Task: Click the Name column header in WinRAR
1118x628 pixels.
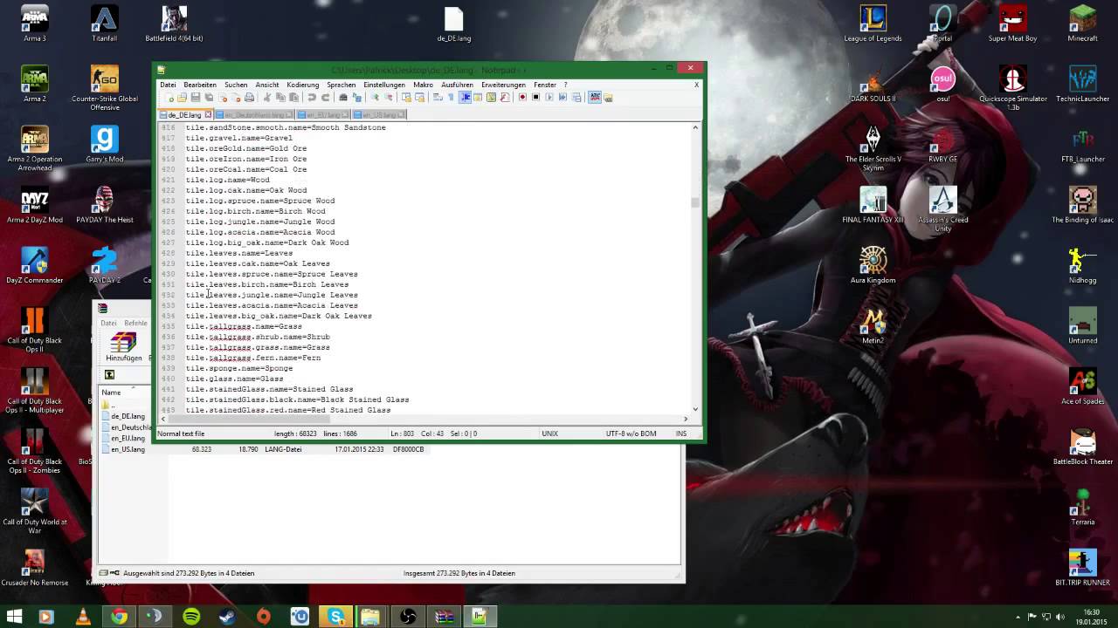Action: click(x=111, y=392)
